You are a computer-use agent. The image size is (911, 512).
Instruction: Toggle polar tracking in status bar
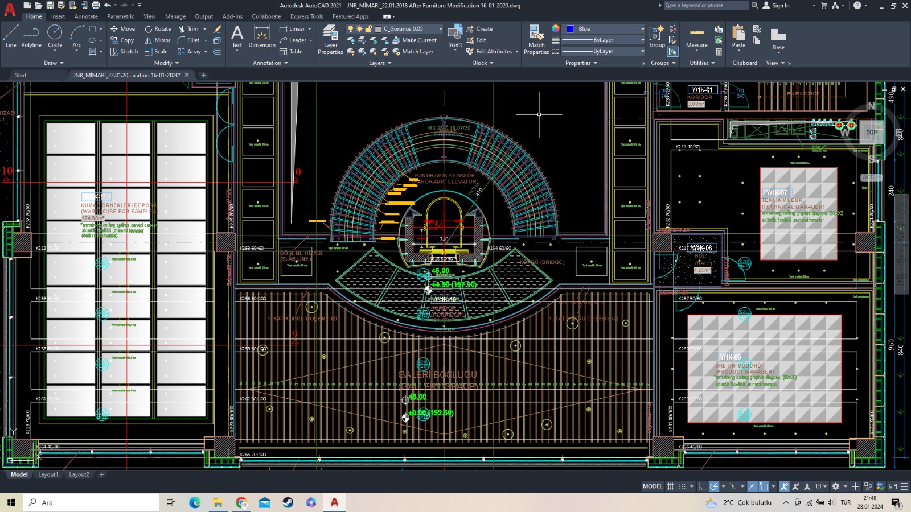tap(714, 486)
